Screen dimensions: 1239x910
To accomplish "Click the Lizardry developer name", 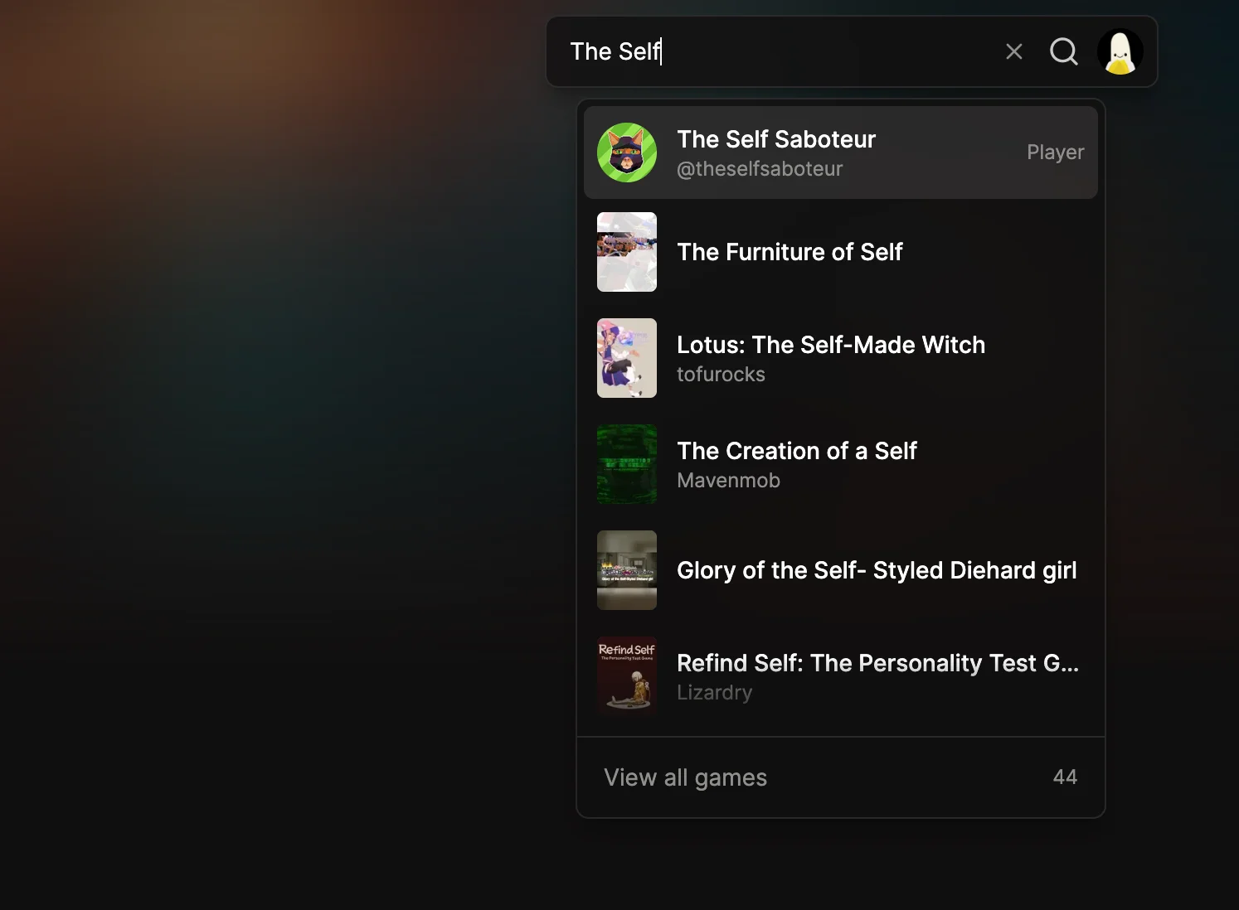I will point(714,693).
